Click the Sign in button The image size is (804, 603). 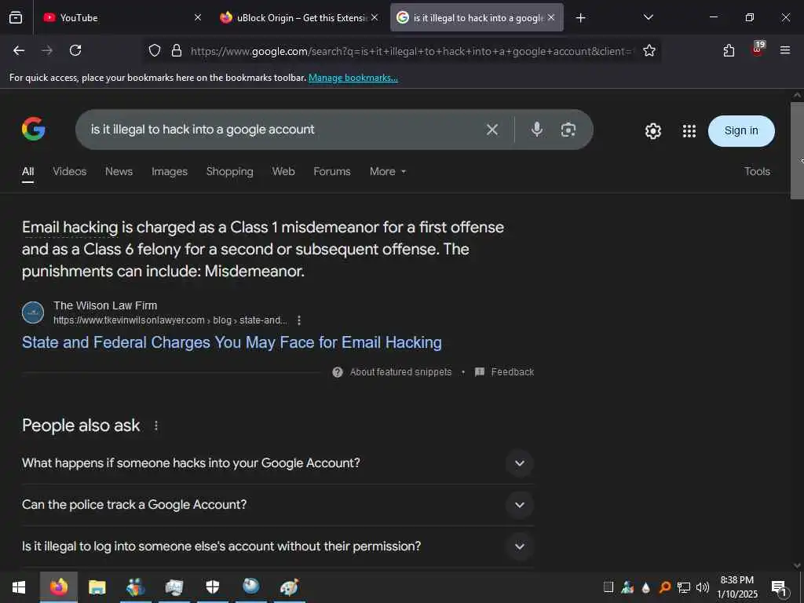pyautogui.click(x=741, y=131)
